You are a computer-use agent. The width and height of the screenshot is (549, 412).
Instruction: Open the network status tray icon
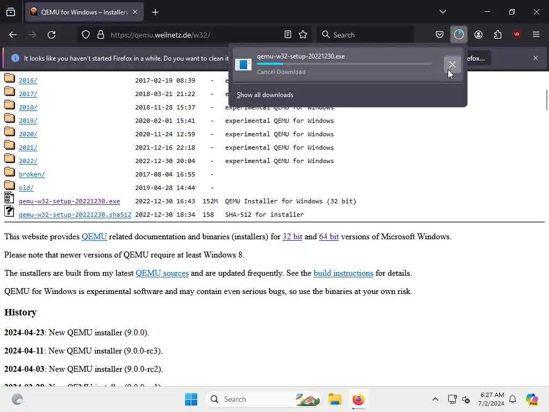click(x=452, y=399)
